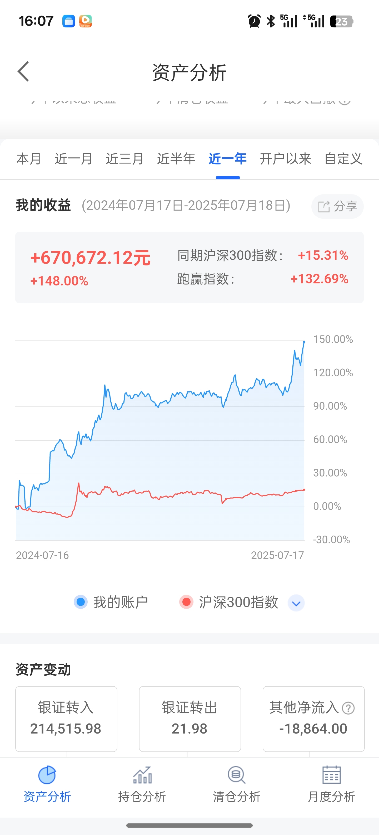Screen dimensions: 379x835
Task: Open the 自定义 date range tab
Action: pos(343,159)
